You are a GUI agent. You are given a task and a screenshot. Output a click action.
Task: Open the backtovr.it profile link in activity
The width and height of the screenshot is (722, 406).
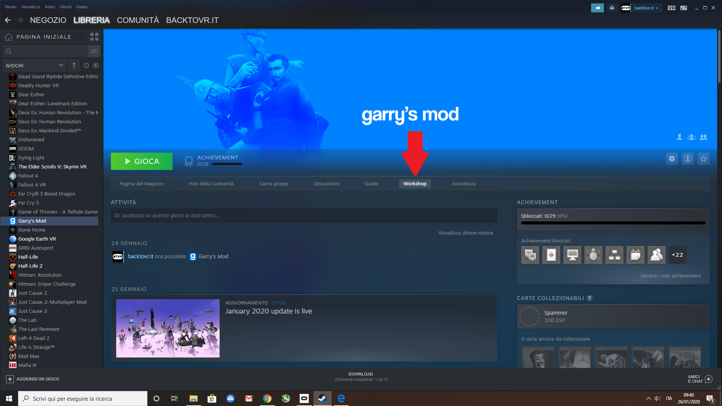(140, 256)
